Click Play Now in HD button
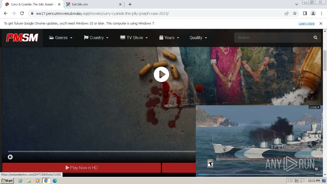The width and height of the screenshot is (327, 184). (x=82, y=168)
